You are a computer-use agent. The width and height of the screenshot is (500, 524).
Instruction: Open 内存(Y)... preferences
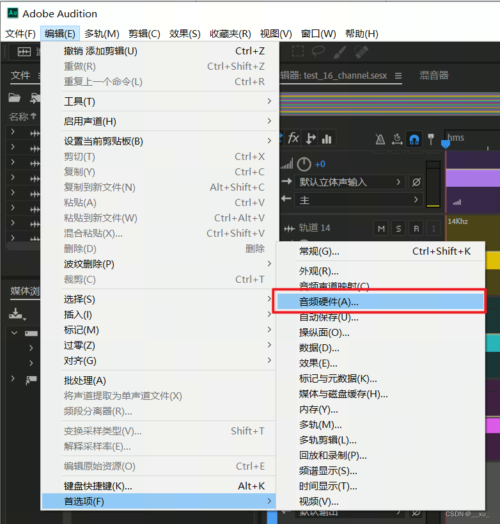pos(380,409)
